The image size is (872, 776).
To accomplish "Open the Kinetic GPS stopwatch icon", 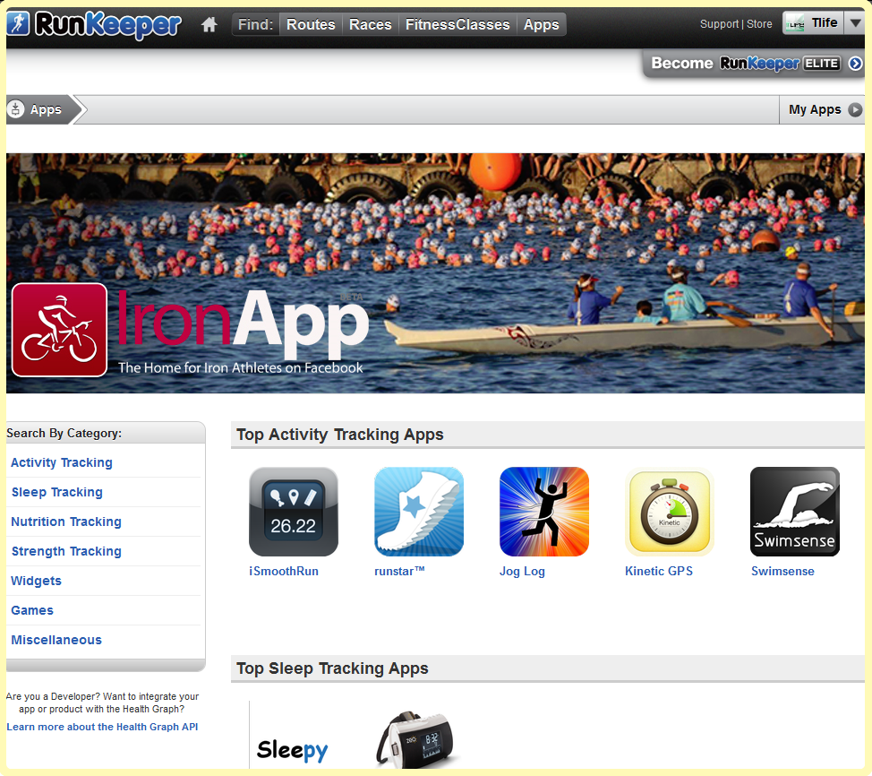I will coord(670,512).
